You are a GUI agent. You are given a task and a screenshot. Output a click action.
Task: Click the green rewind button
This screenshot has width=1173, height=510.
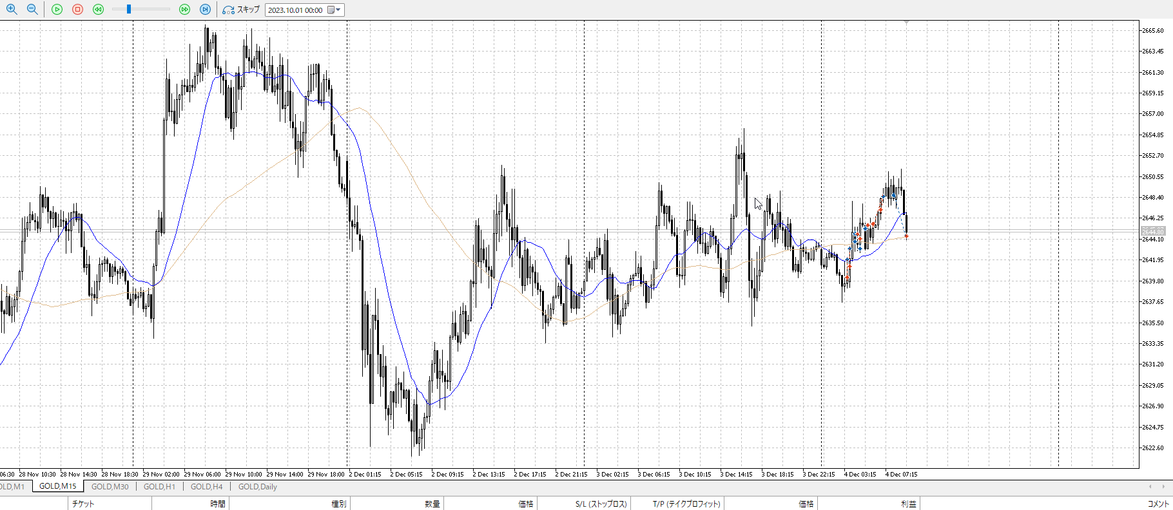point(98,10)
